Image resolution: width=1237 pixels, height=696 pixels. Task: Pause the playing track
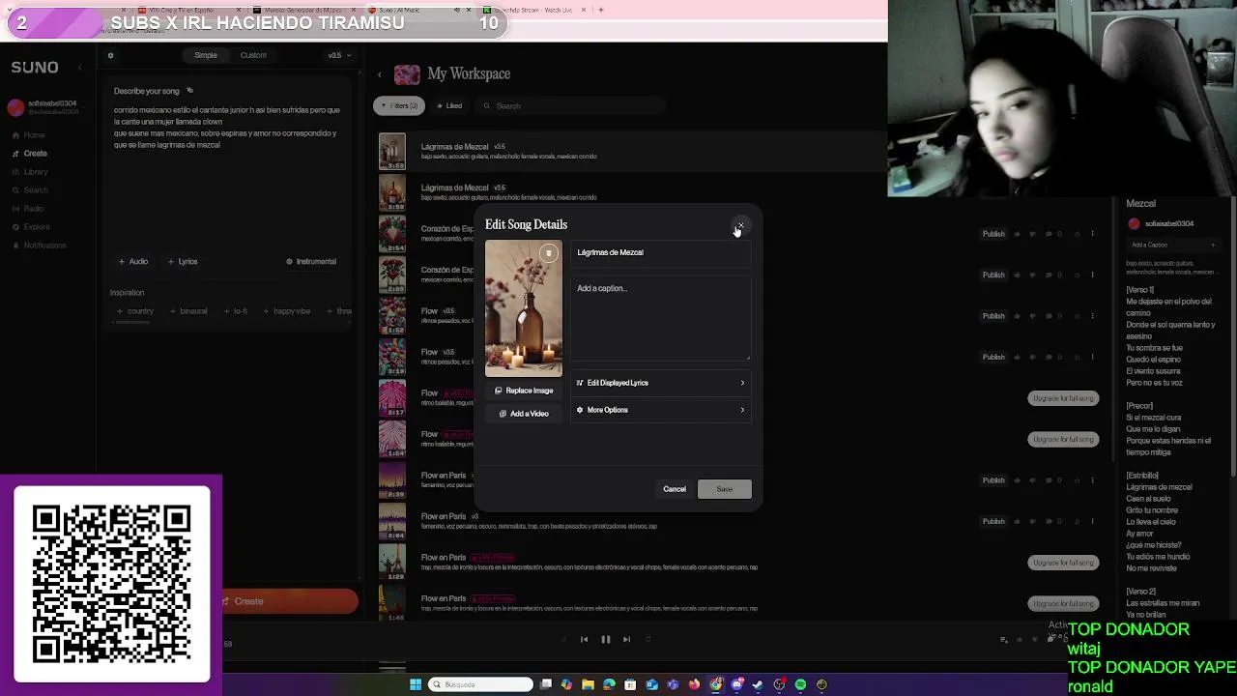pyautogui.click(x=606, y=639)
